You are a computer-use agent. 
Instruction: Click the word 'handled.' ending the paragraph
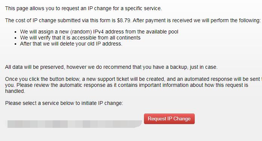[x=15, y=91]
